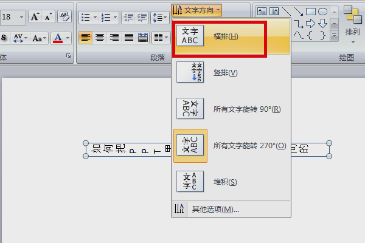365x243 pixels.
Task: Open 其他选项(M)... more options
Action: tap(231, 209)
